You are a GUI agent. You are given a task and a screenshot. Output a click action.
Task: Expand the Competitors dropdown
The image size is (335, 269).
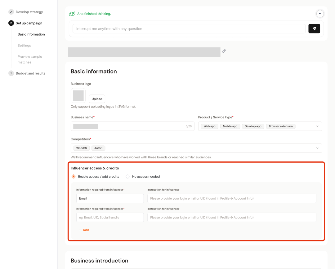[x=317, y=148]
